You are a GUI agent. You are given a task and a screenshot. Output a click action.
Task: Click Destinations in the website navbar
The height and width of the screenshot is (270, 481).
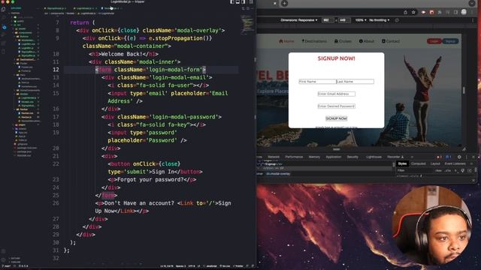[314, 41]
